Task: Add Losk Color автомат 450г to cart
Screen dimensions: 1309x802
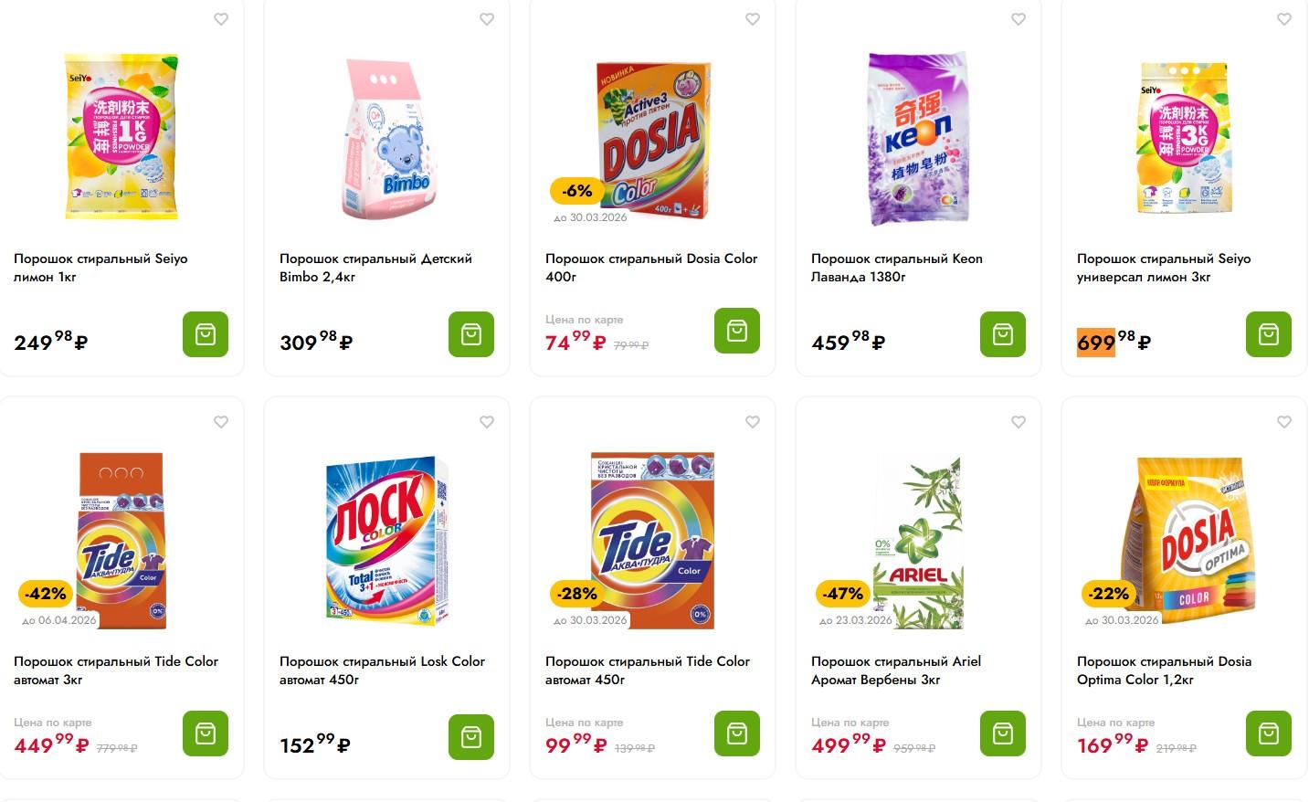Action: pyautogui.click(x=471, y=737)
